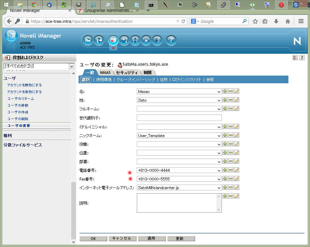Click minus icon beside 役職 field

231,144
